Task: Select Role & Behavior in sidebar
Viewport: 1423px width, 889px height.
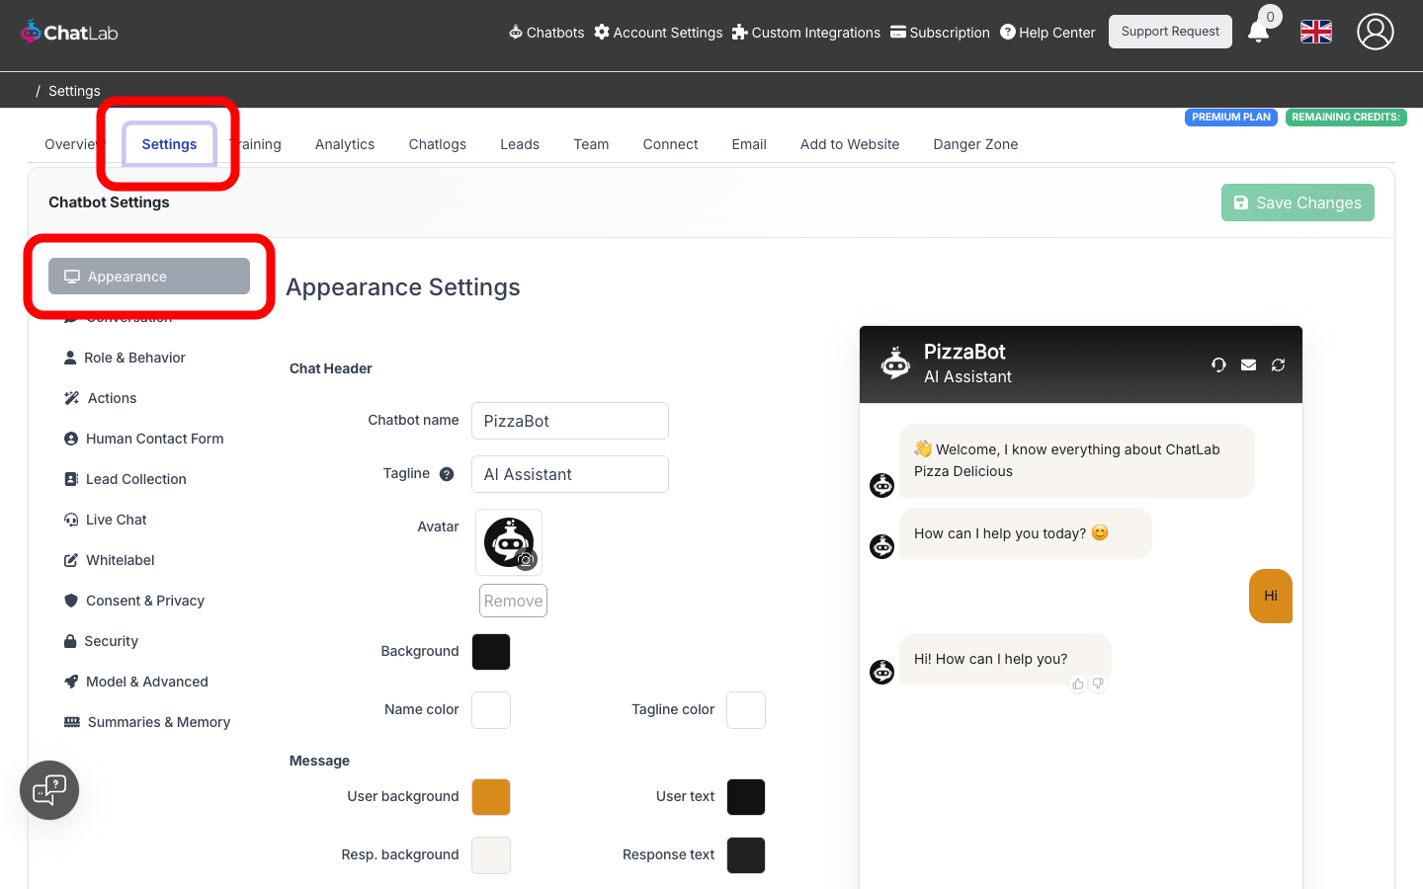Action: pos(134,358)
